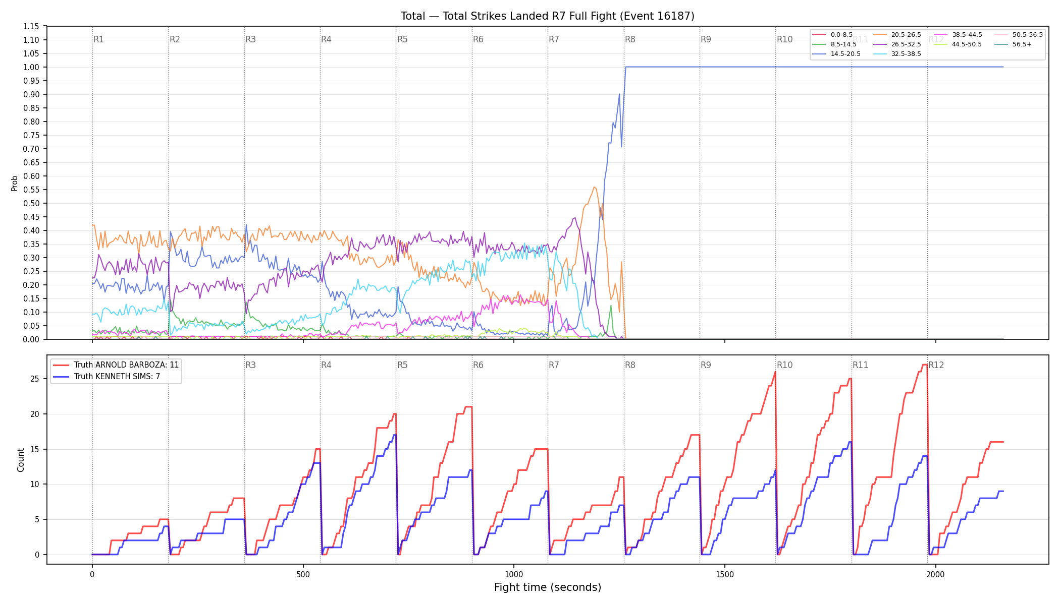Click the R11 label in the bottom Count chart
1060x605 pixels.
(861, 365)
